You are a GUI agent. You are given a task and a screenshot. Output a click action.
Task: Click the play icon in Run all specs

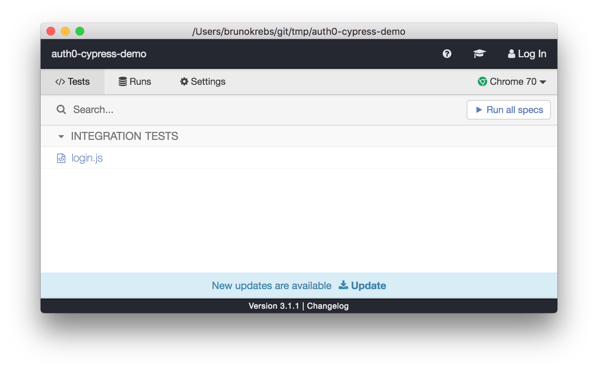(x=479, y=110)
